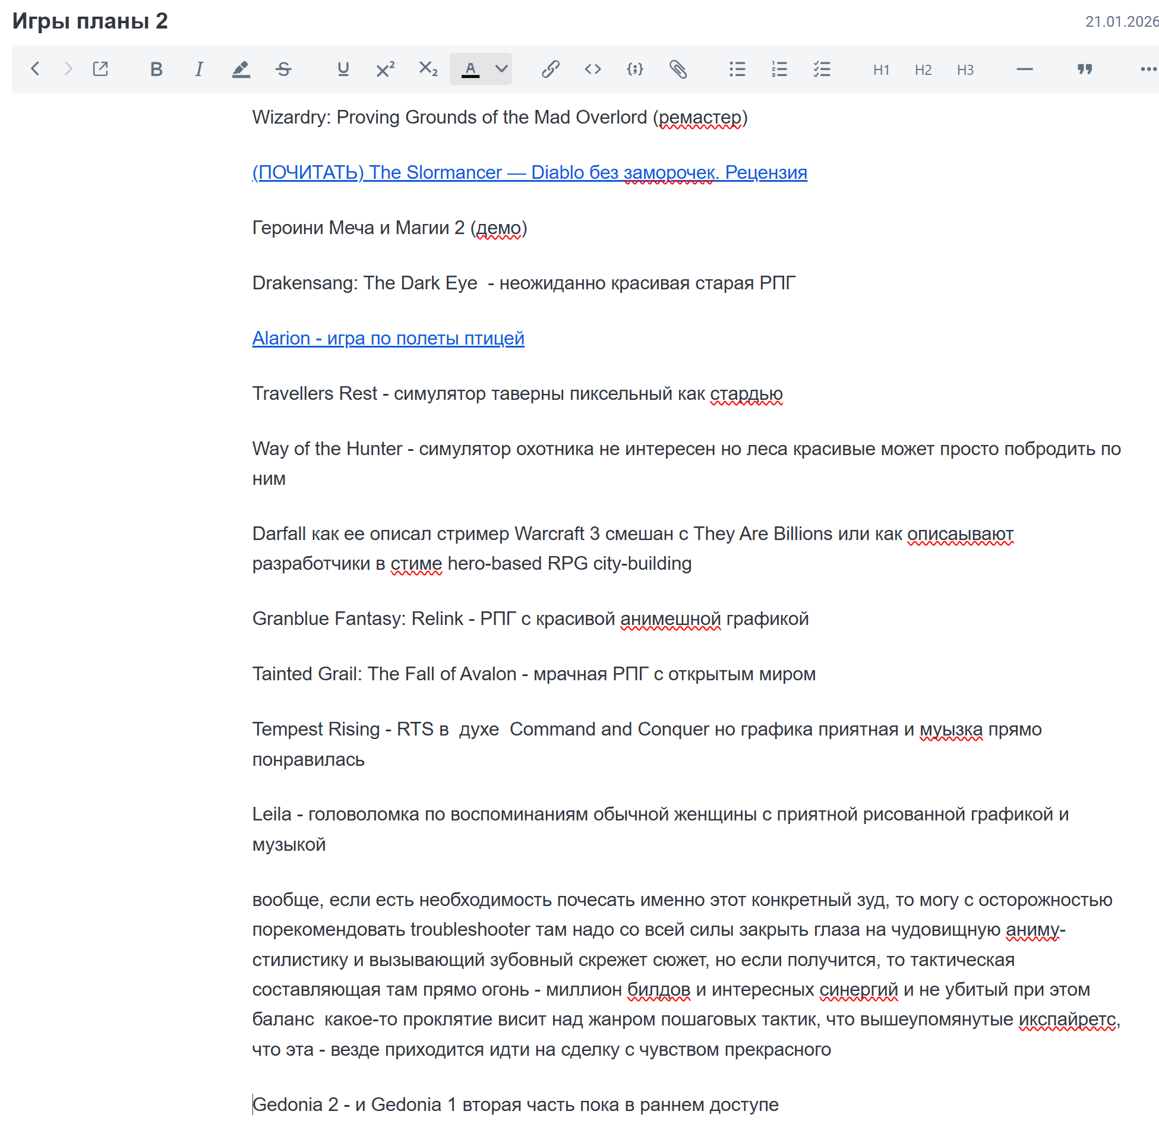Open the Alarion bird flight game link

(x=388, y=338)
